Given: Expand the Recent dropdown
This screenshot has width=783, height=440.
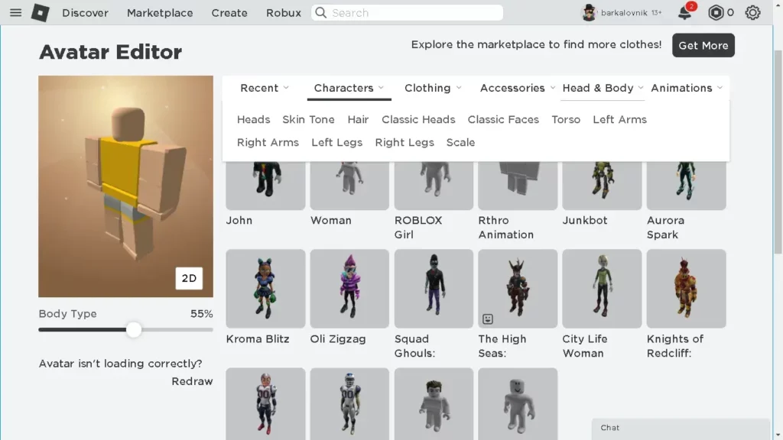Looking at the screenshot, I should coord(265,88).
